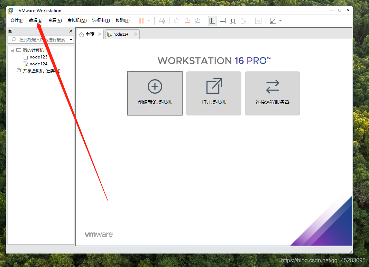Viewport: 369px width, 267px height.
Task: Click 打开虚拟机 button
Action: pyautogui.click(x=214, y=93)
